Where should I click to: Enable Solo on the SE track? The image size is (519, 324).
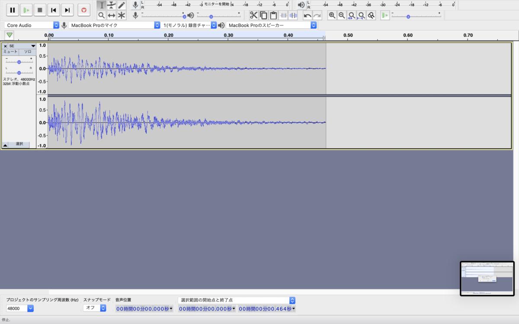pyautogui.click(x=27, y=52)
